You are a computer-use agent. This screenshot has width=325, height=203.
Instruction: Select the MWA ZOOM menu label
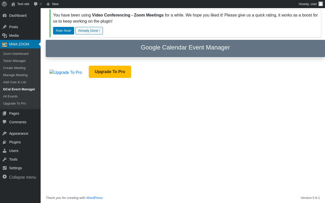(x=19, y=44)
